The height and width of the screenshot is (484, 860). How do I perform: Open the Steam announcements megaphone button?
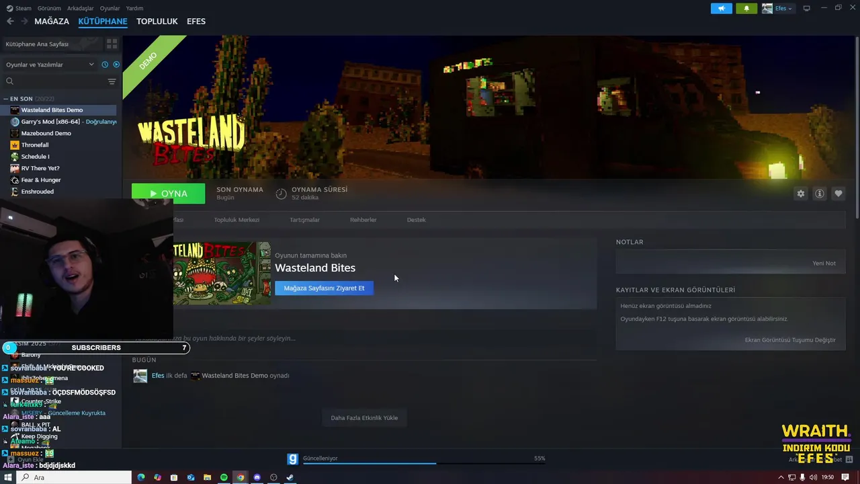point(722,9)
